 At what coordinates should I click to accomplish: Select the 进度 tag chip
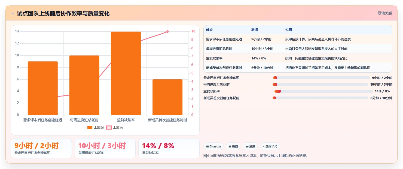(x=250, y=146)
